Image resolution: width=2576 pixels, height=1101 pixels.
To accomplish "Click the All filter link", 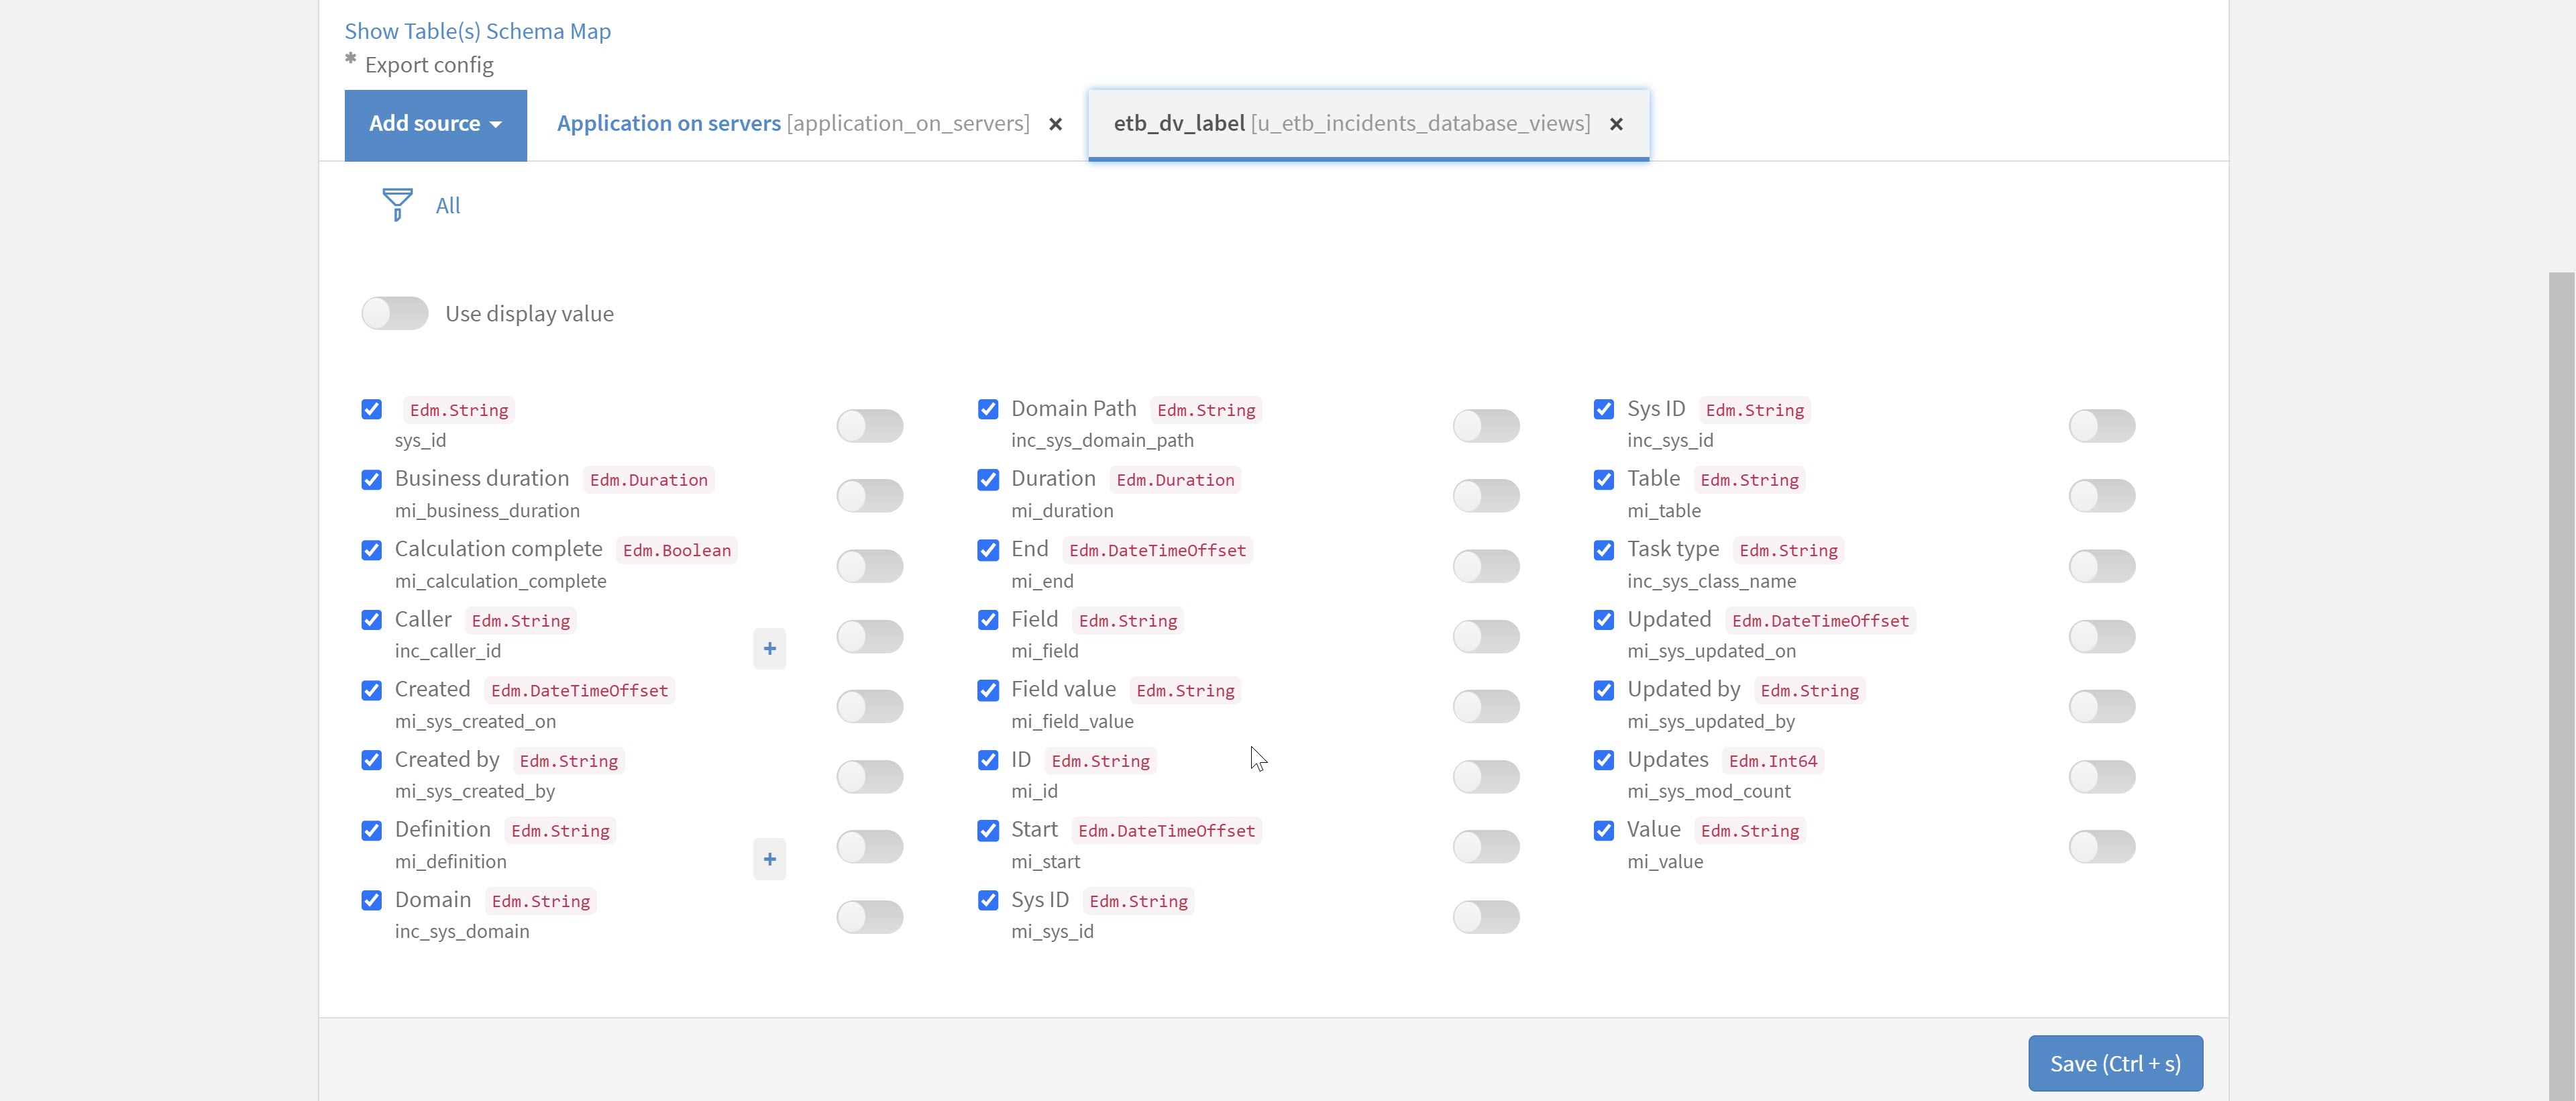I will pos(447,206).
